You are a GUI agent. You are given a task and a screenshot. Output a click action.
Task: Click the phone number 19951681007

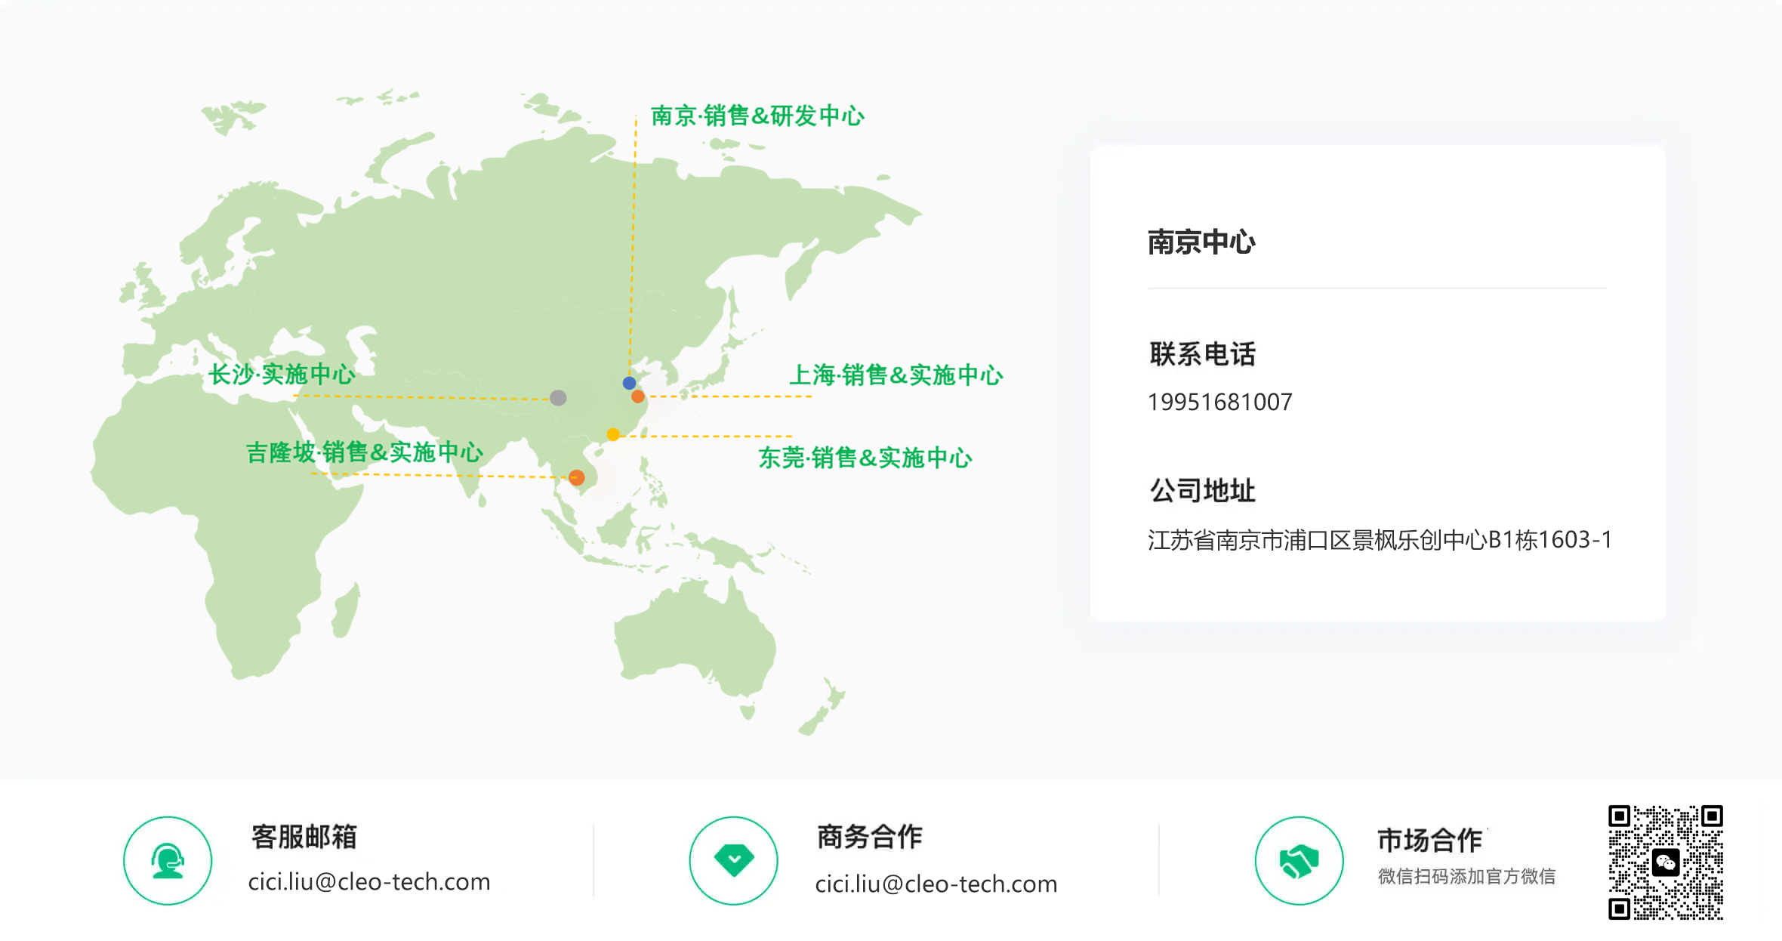pos(1219,402)
